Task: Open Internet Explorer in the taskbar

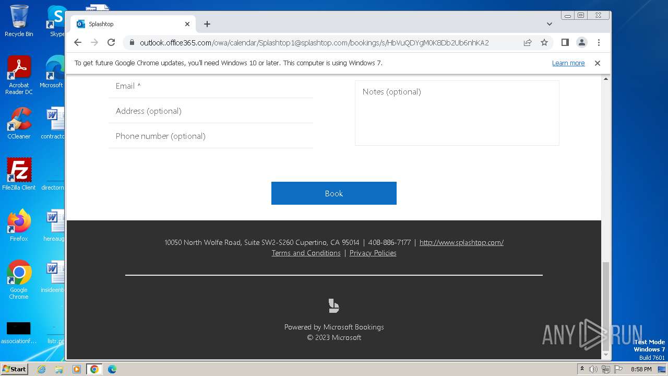Action: point(41,369)
